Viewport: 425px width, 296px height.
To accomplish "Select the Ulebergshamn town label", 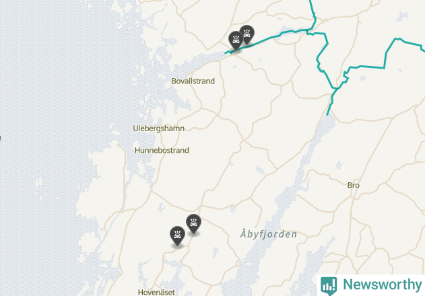I will click(158, 128).
